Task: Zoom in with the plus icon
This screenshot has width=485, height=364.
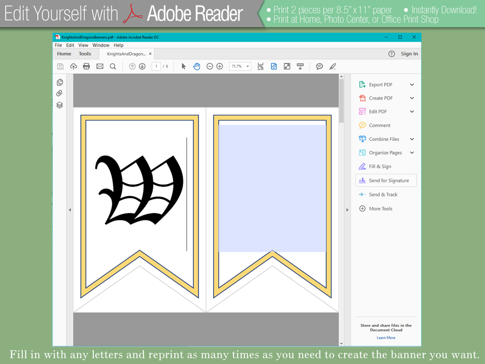Action: pyautogui.click(x=220, y=66)
